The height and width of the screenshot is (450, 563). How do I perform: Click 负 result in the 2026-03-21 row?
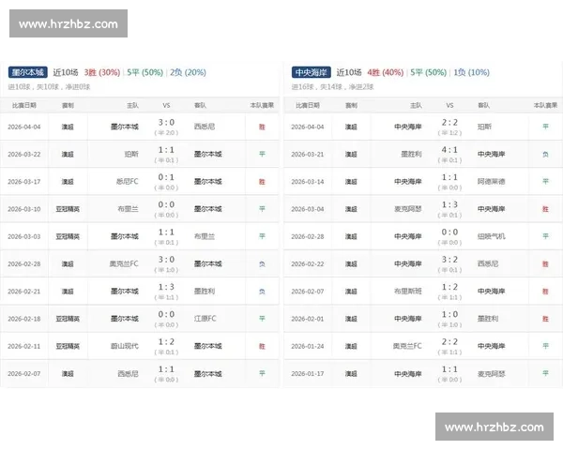(x=545, y=155)
